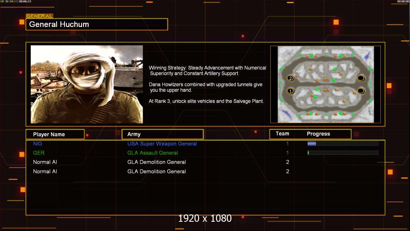
Task: Select player name GER
Action: tap(39, 153)
